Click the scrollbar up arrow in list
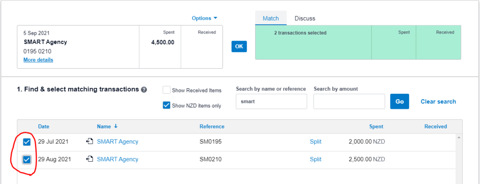This screenshot has height=184, width=480. coord(458,138)
